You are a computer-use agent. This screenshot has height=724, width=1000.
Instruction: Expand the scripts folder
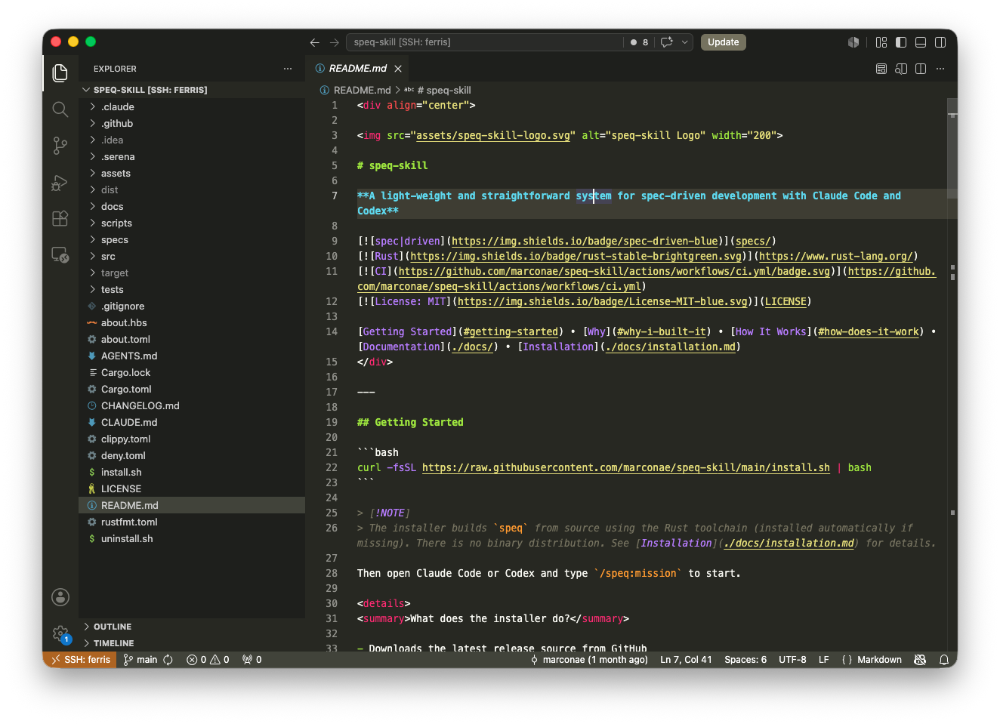[192, 223]
